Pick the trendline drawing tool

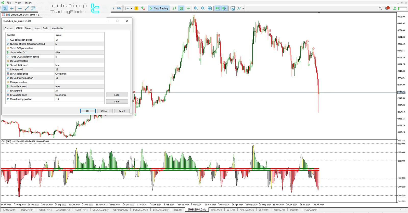(x=27, y=8)
